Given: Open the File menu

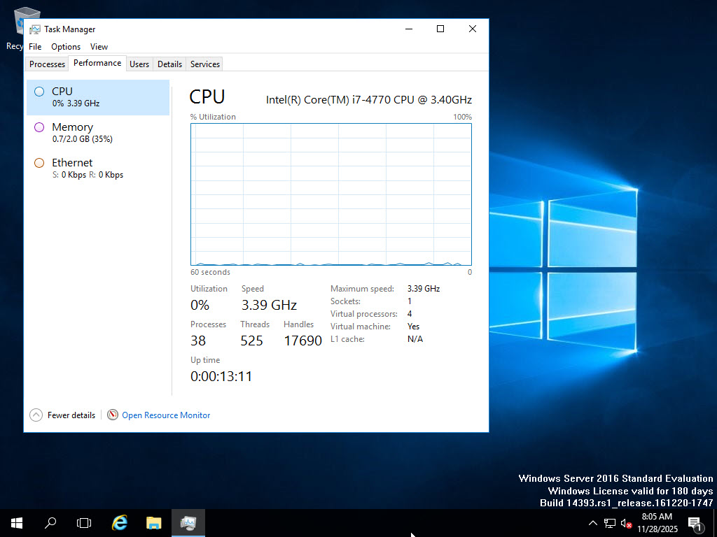Looking at the screenshot, I should coord(35,47).
